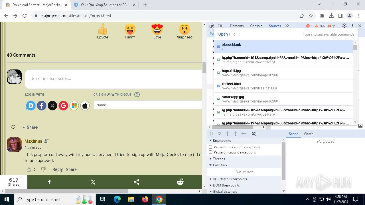Enable Pause on uncaught exceptions
The height and width of the screenshot is (205, 365).
(x=210, y=147)
